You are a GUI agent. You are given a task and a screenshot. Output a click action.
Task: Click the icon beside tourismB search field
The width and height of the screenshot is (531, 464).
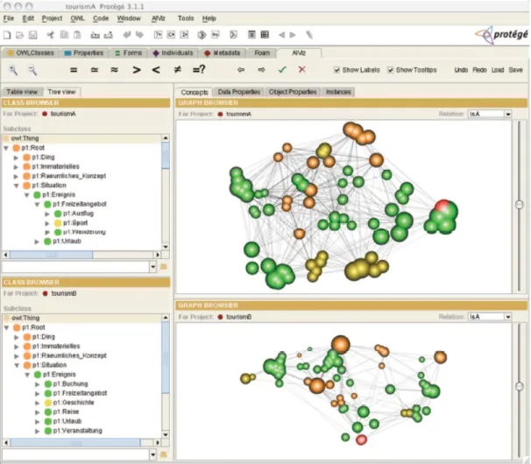164,454
